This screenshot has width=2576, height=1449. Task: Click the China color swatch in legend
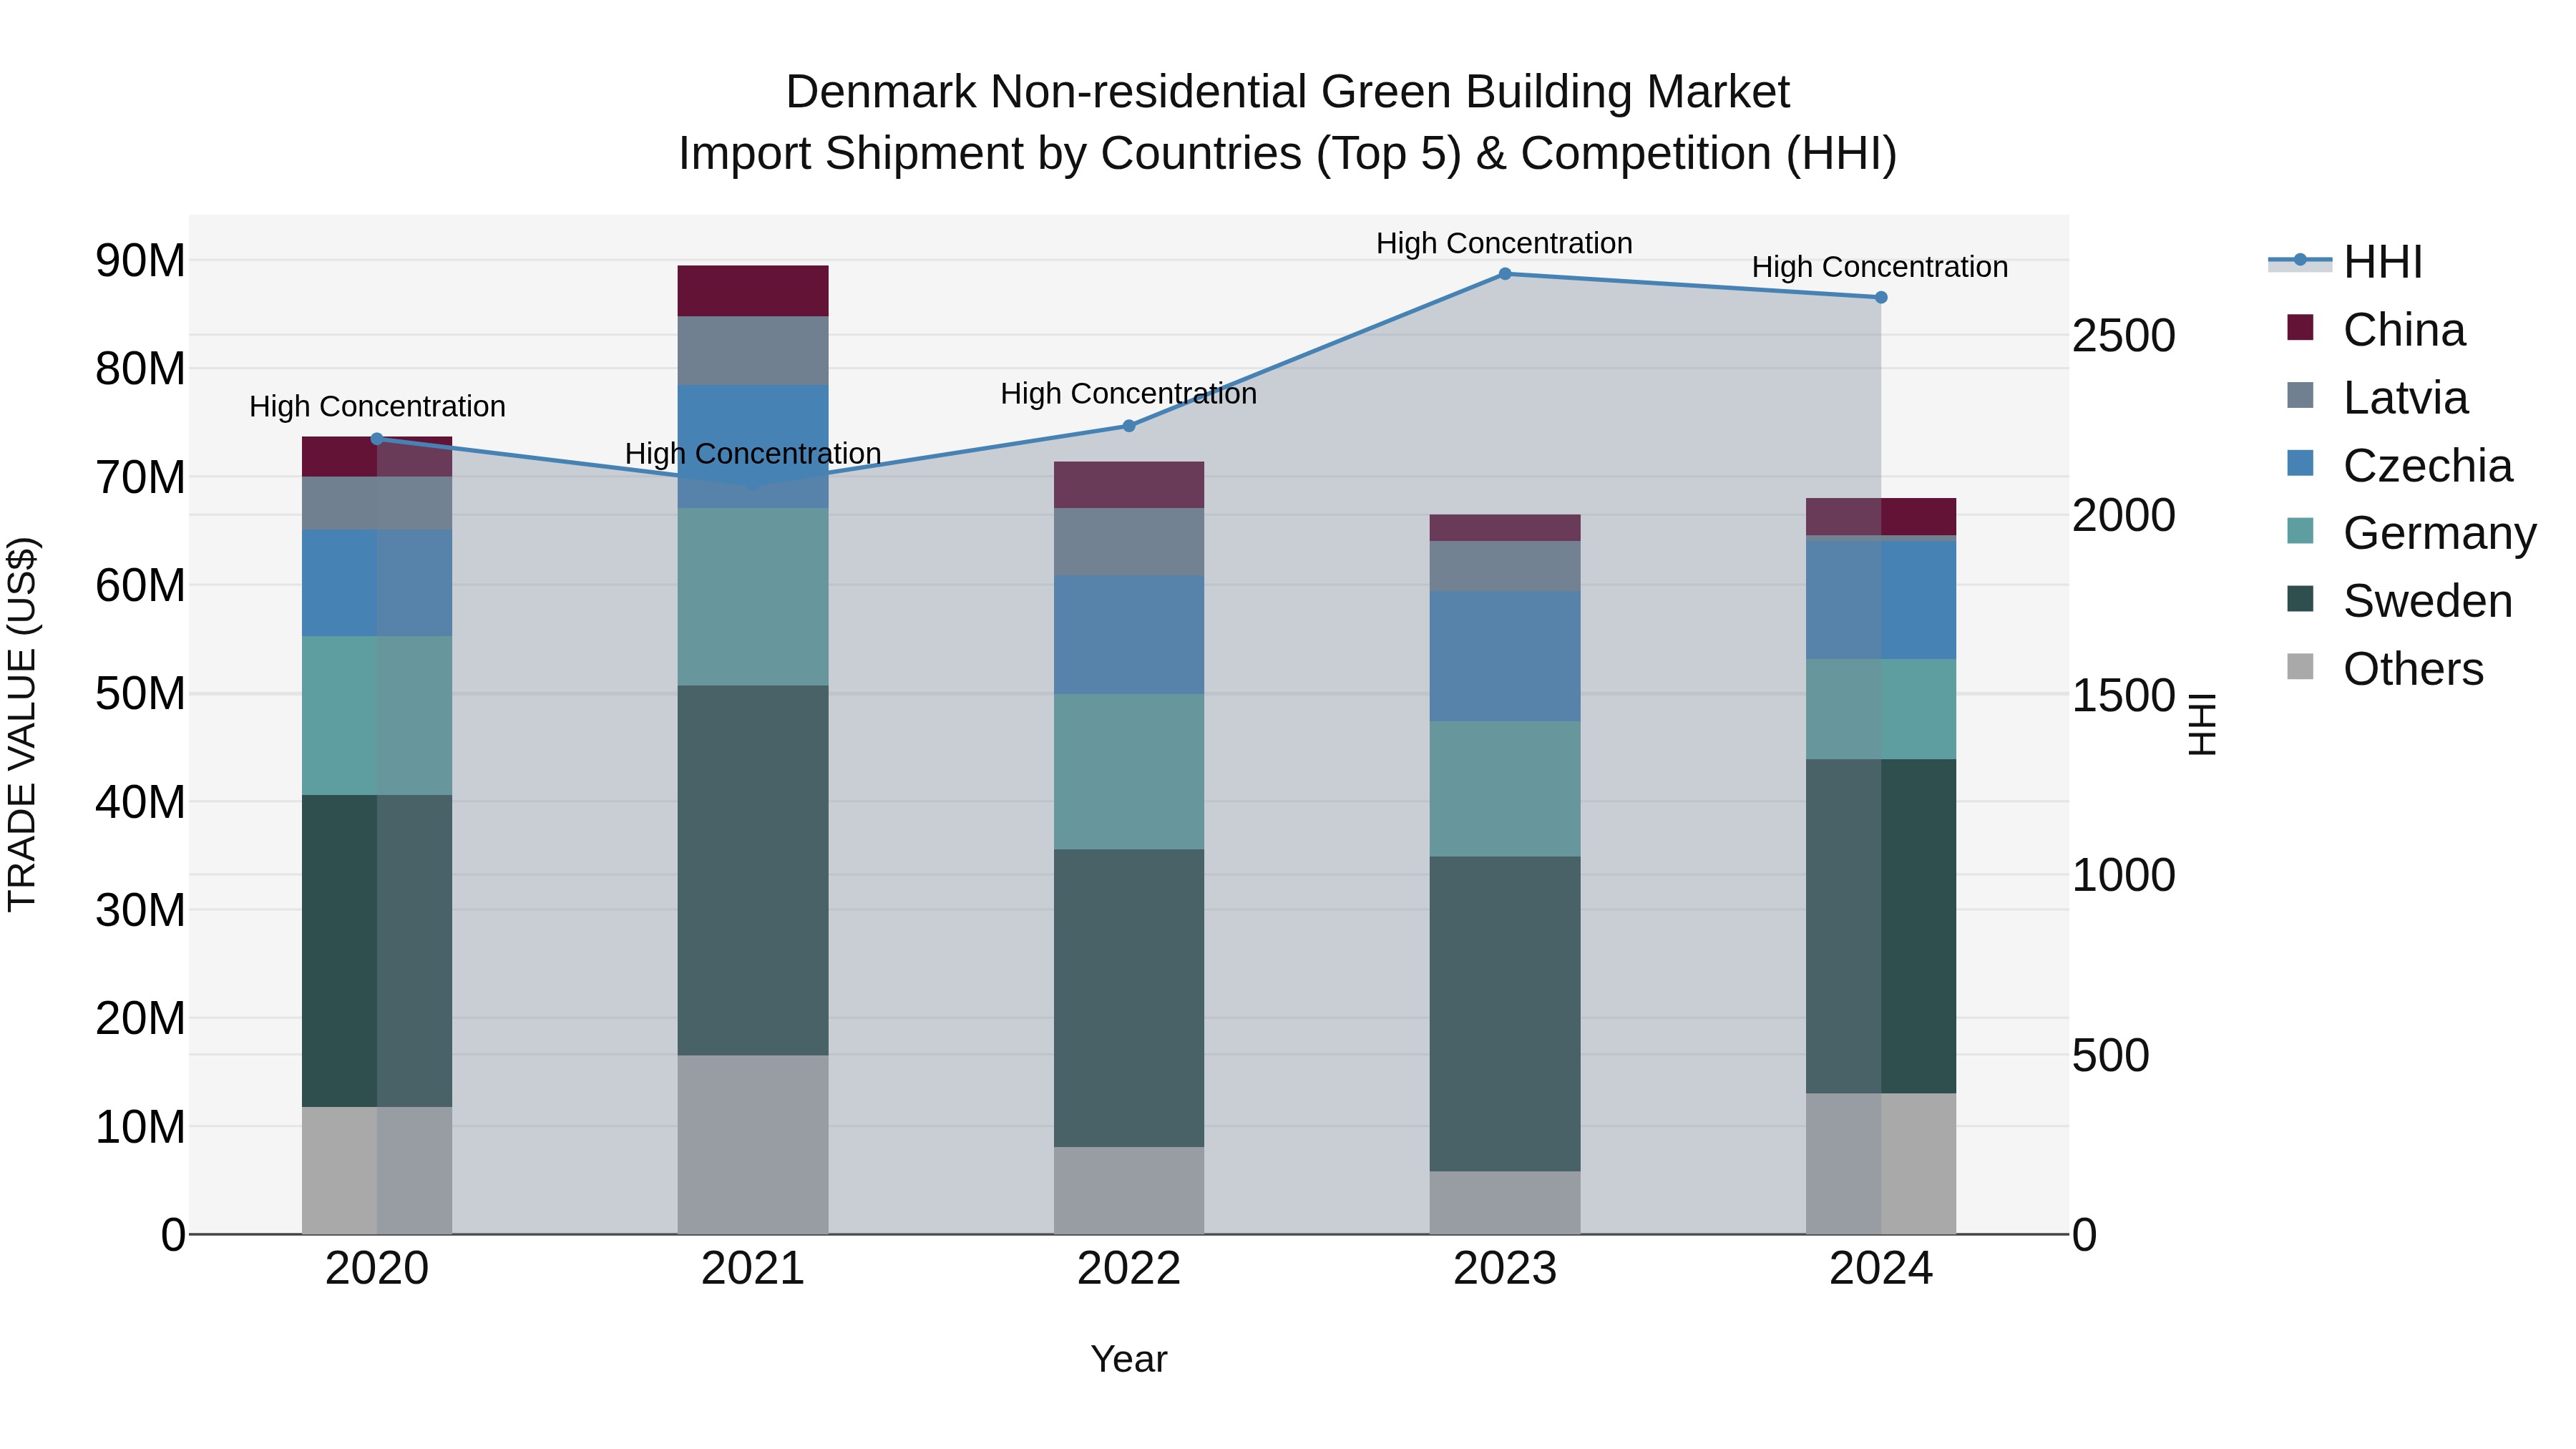click(x=2300, y=327)
